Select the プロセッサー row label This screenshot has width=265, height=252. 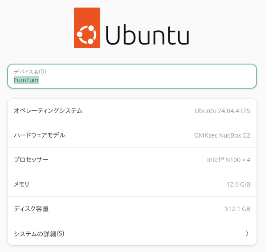point(31,160)
